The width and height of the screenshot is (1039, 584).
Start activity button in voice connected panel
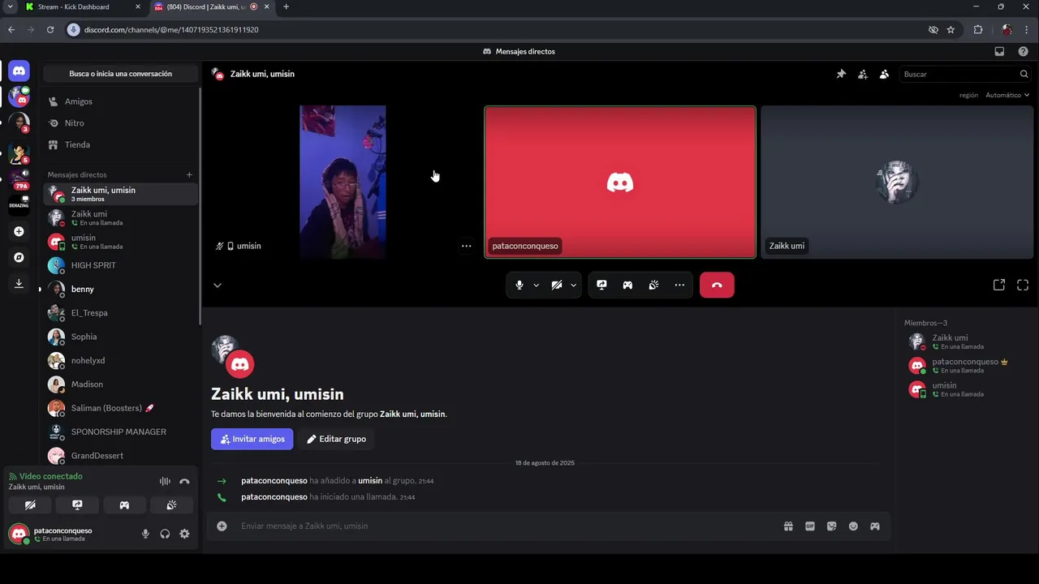[x=124, y=505]
